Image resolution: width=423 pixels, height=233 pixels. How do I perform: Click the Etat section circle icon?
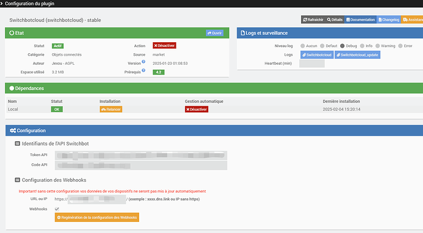(x=12, y=33)
